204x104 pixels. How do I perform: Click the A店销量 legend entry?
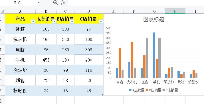pos(137,90)
